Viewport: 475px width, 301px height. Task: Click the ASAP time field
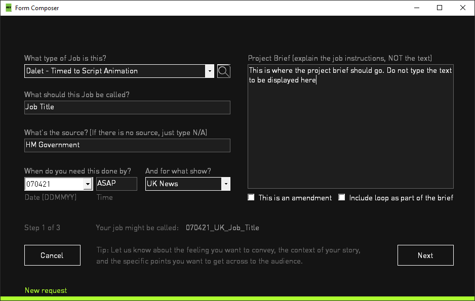pos(116,184)
